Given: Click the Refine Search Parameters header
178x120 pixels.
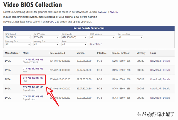Looking at the screenshot, I should [x=89, y=28].
